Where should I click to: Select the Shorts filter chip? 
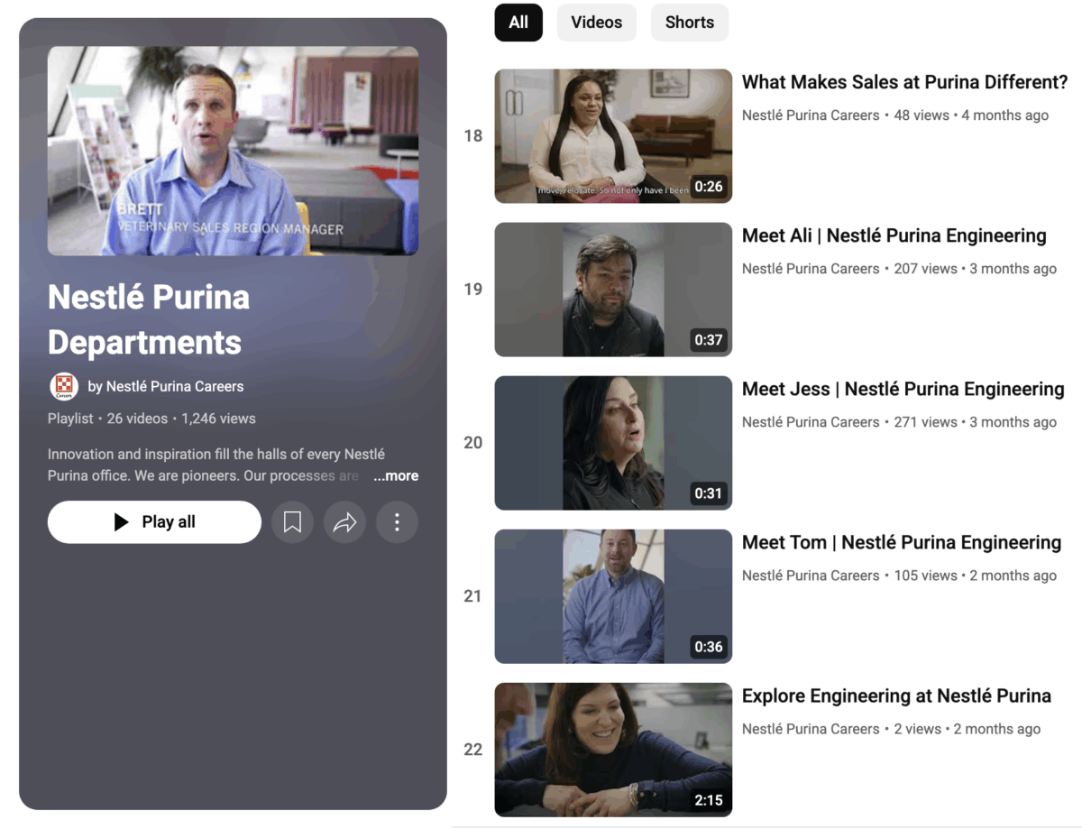click(689, 23)
